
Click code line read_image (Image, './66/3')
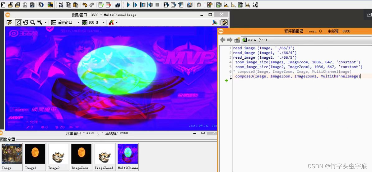coord(263,48)
